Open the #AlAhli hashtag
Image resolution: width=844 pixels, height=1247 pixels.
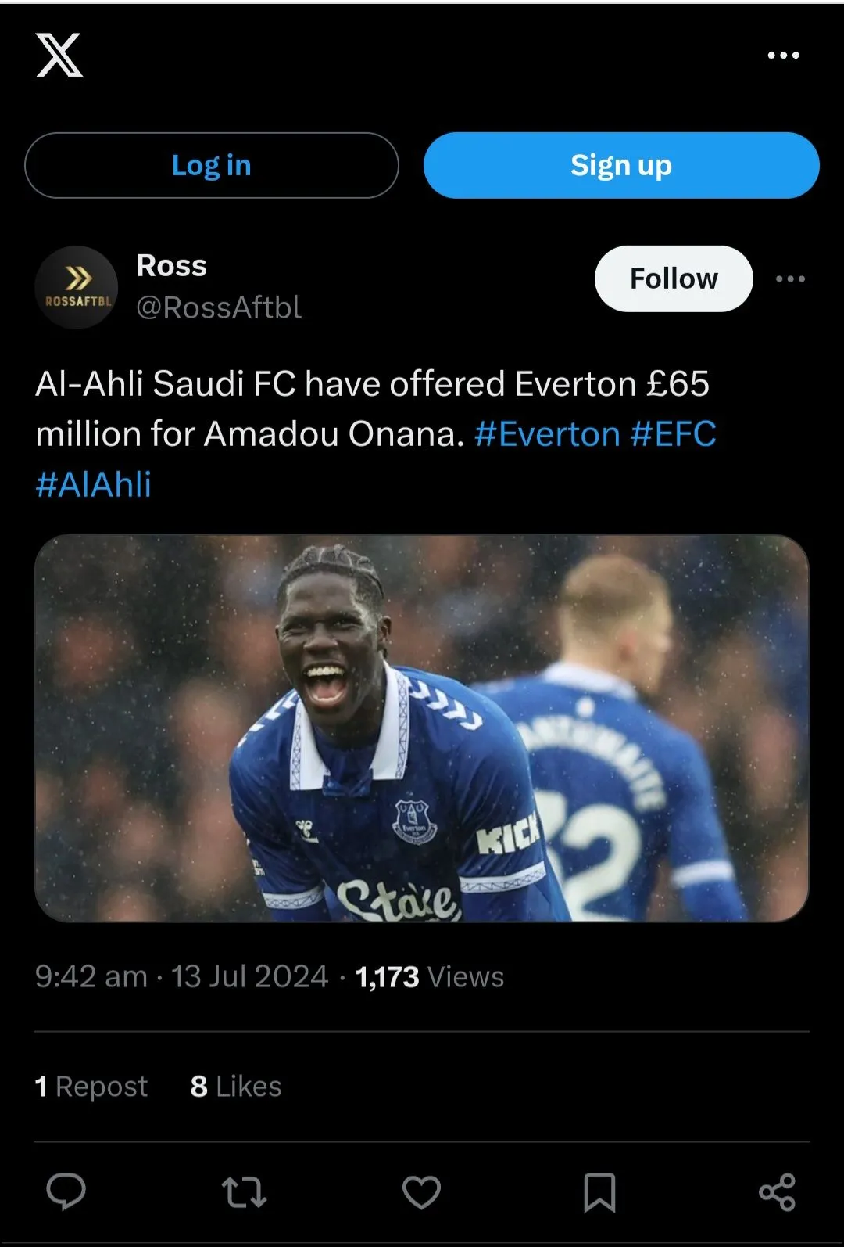[94, 484]
